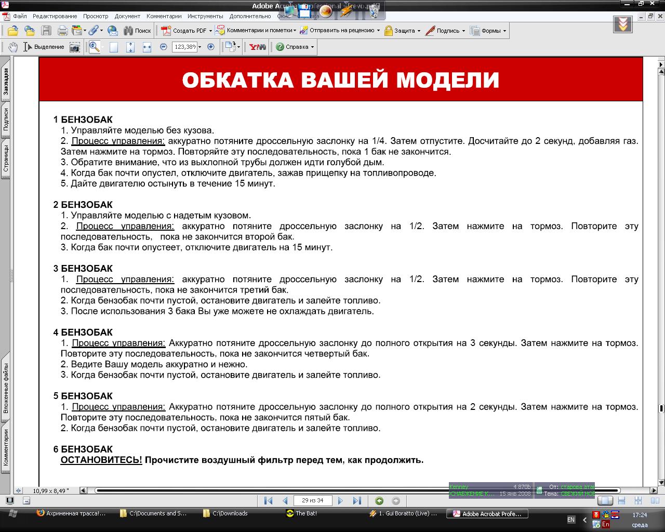
Task: Switch to Firefox Архиненная трасса taskbar button
Action: (71, 513)
